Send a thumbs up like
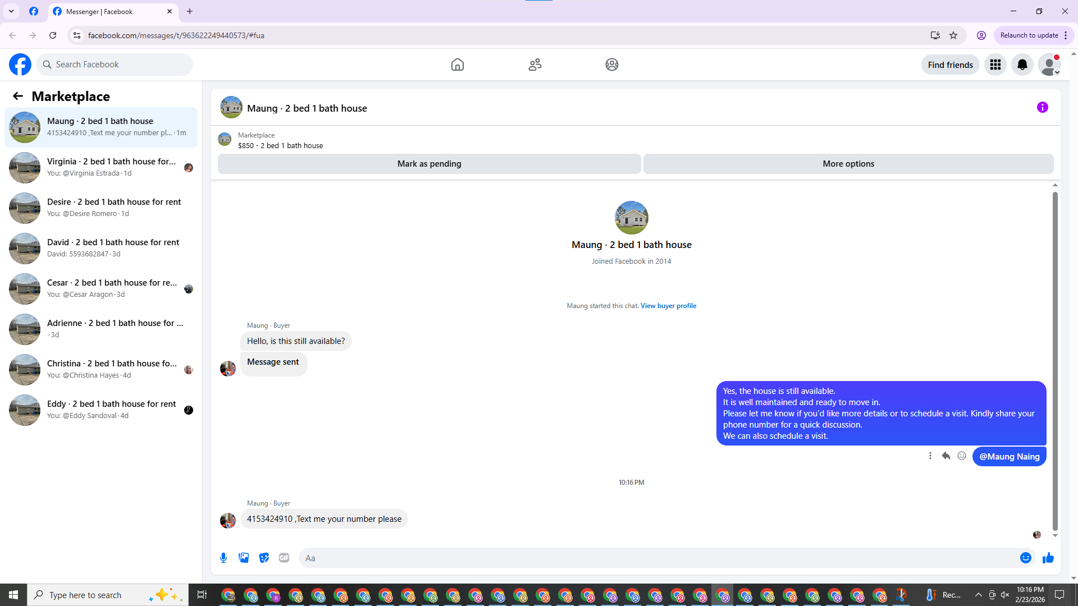This screenshot has height=606, width=1078. click(1048, 558)
